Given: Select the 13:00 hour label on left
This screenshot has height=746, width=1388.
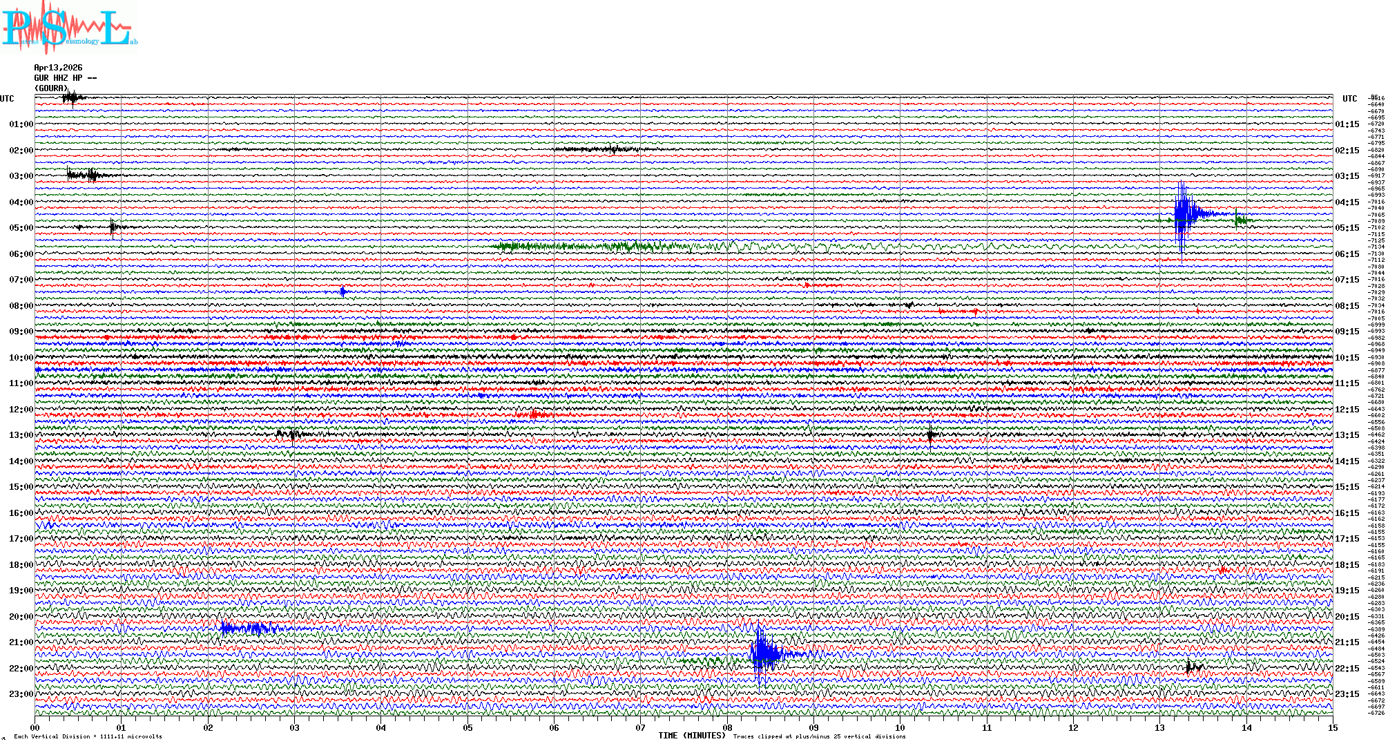Looking at the screenshot, I should pos(21,435).
